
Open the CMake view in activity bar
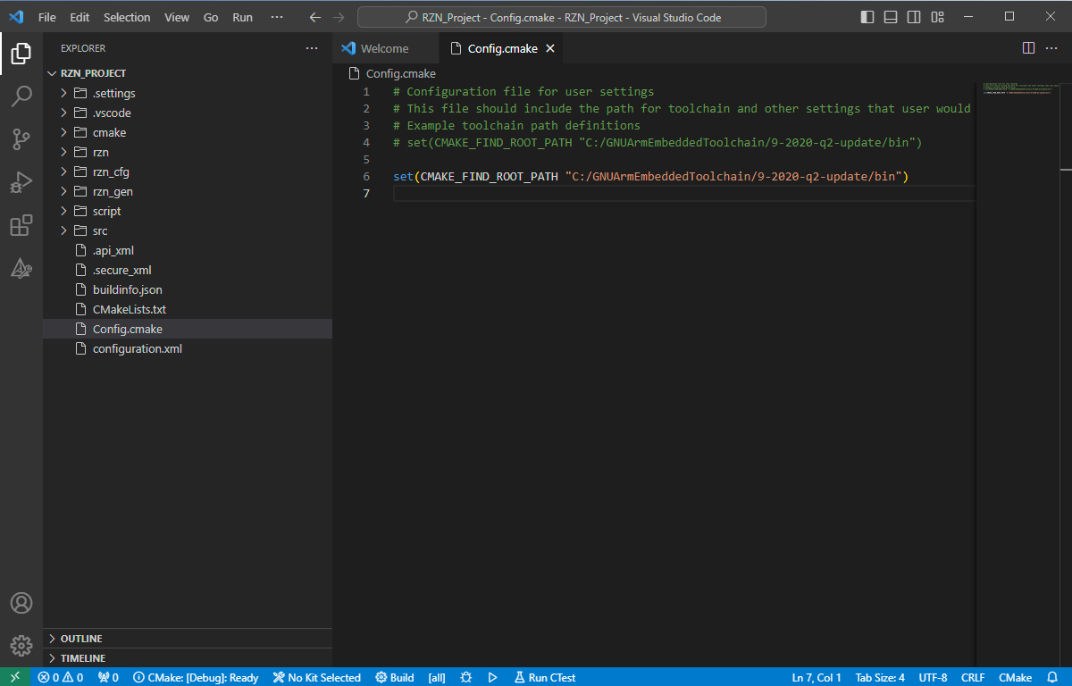tap(21, 268)
